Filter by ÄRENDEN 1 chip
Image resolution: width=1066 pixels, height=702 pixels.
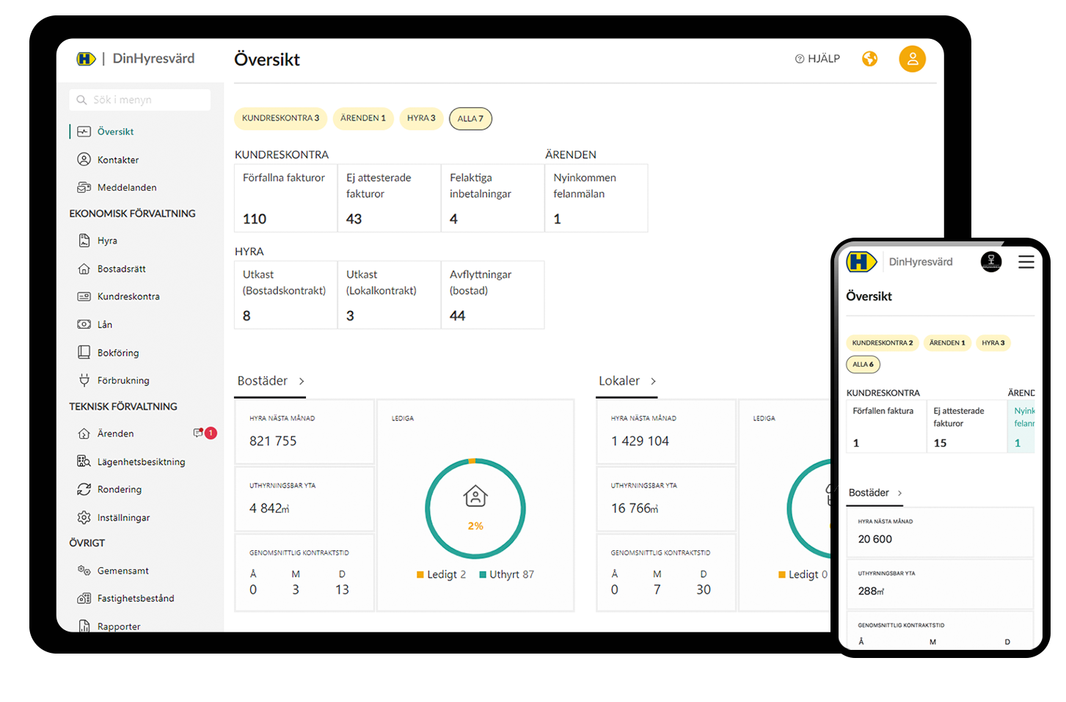point(363,118)
